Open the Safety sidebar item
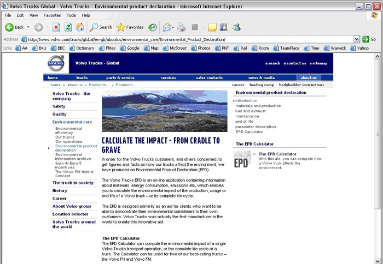 [x=59, y=106]
